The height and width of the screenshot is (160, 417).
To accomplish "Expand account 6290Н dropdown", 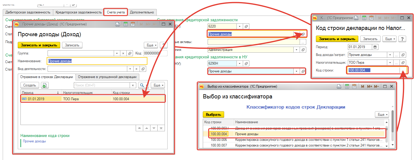I will click(239, 63).
